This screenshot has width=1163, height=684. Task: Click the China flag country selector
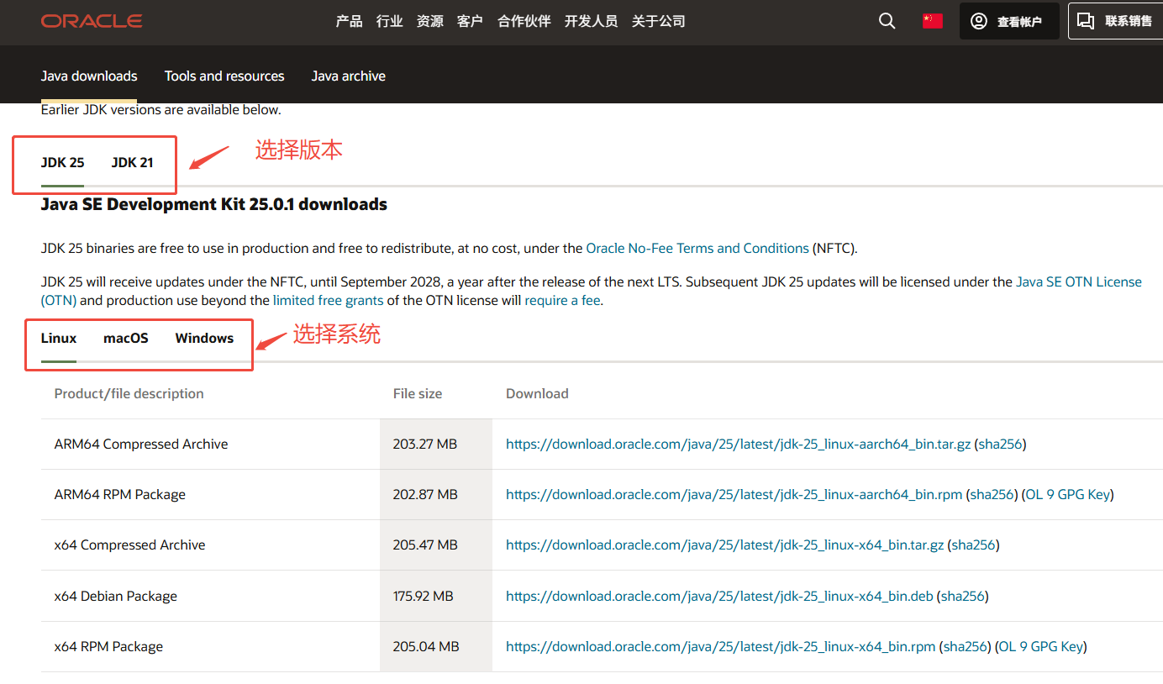coord(932,21)
